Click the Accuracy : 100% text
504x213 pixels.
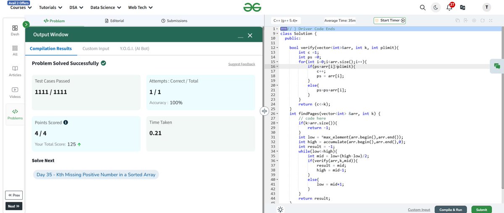tap(166, 103)
